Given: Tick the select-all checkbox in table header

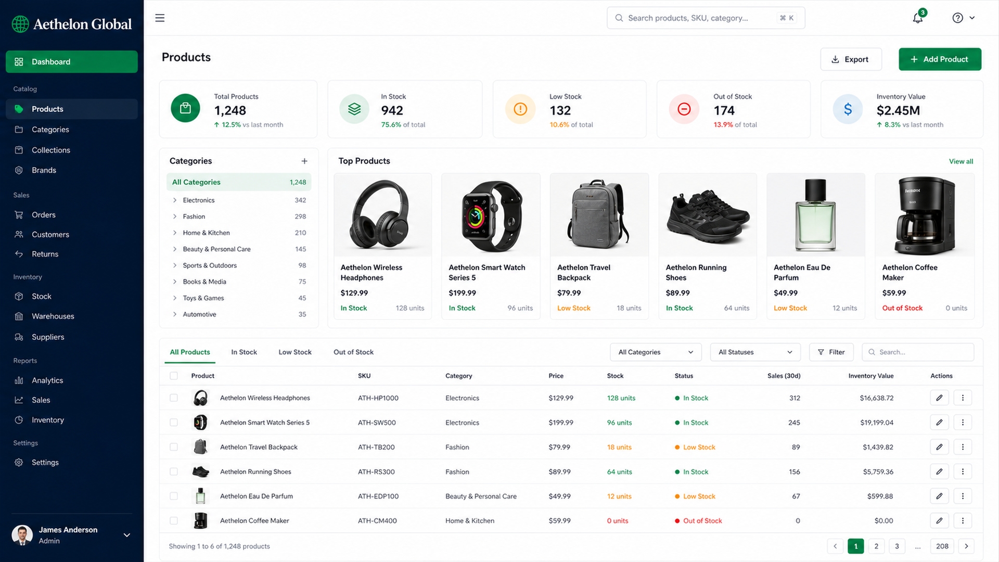Looking at the screenshot, I should coord(174,376).
